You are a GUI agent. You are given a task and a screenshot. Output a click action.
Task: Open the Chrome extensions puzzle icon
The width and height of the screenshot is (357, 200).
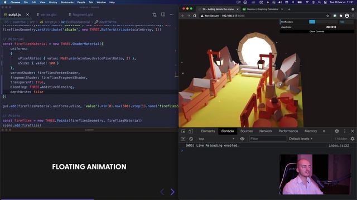coord(341,16)
